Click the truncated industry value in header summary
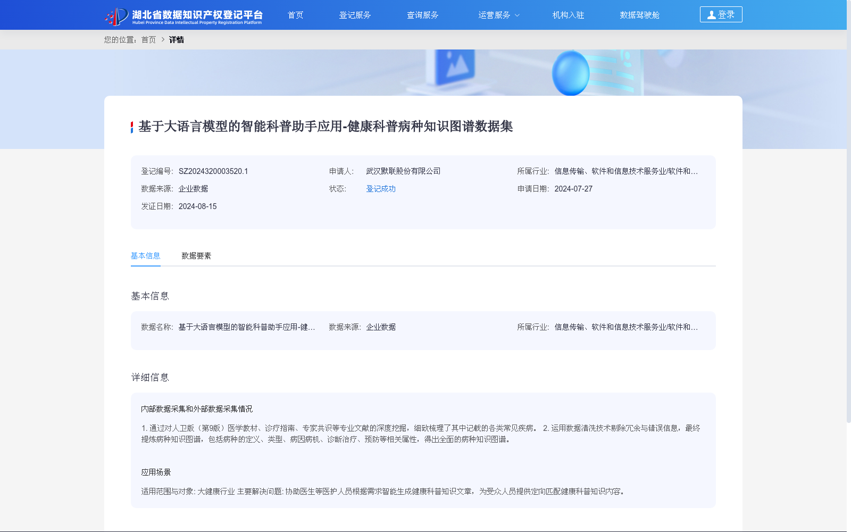 (626, 171)
